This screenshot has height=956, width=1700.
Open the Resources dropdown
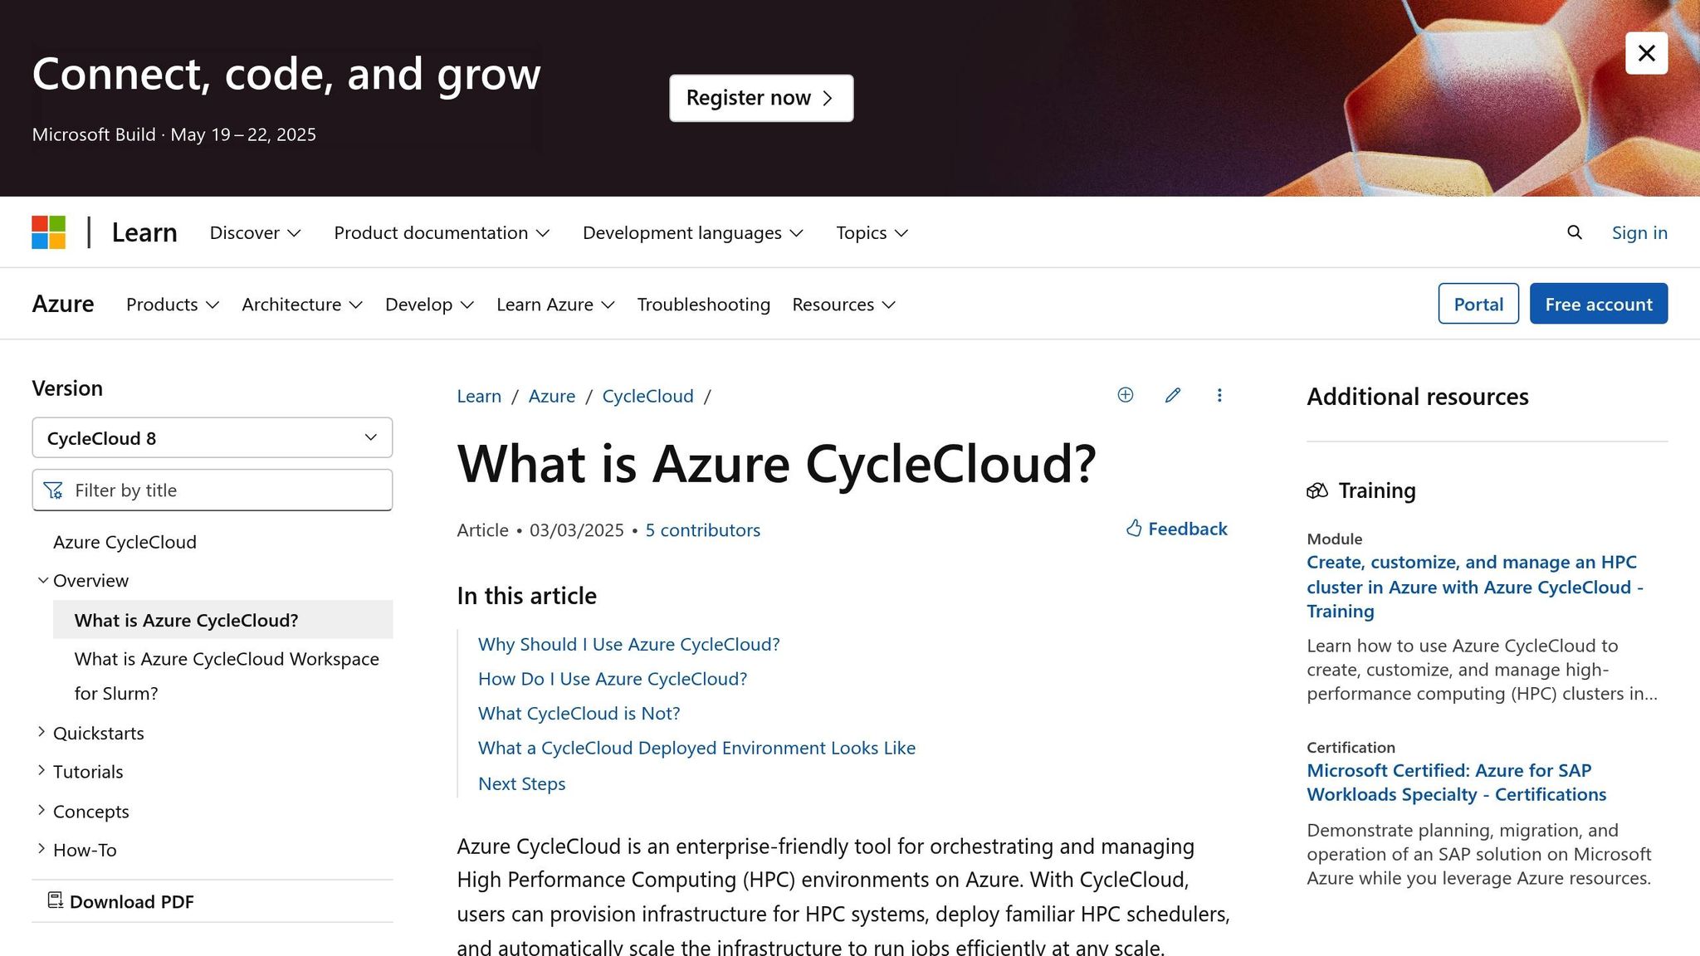coord(843,305)
